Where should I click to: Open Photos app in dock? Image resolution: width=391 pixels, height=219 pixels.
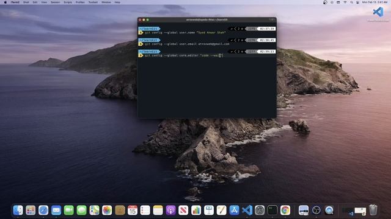(107, 210)
